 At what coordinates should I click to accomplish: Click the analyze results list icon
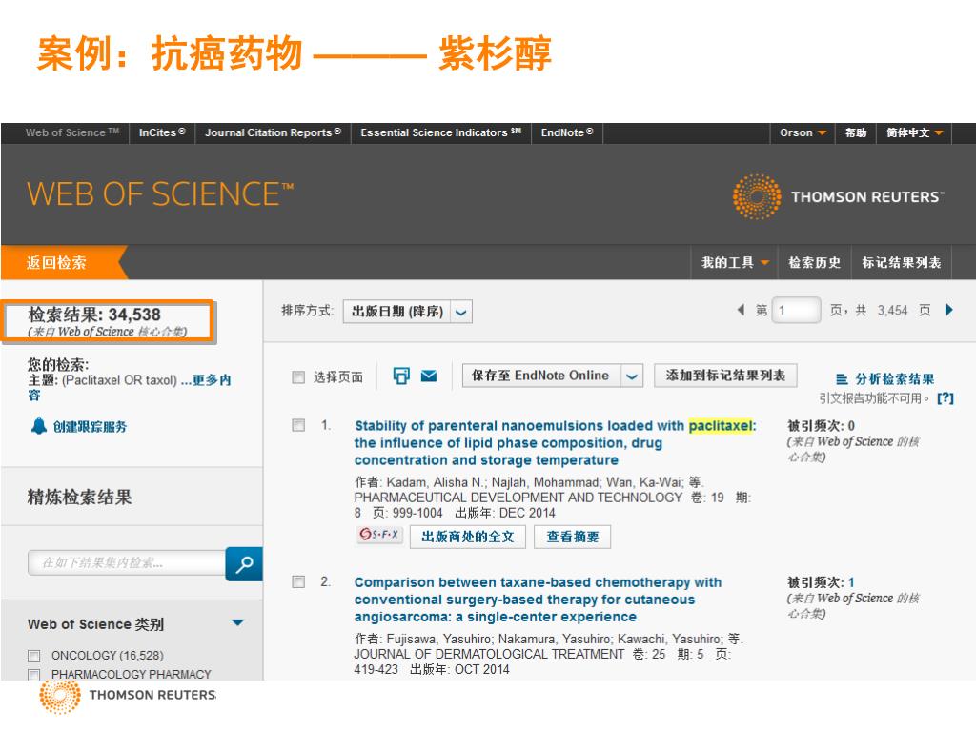[x=842, y=379]
